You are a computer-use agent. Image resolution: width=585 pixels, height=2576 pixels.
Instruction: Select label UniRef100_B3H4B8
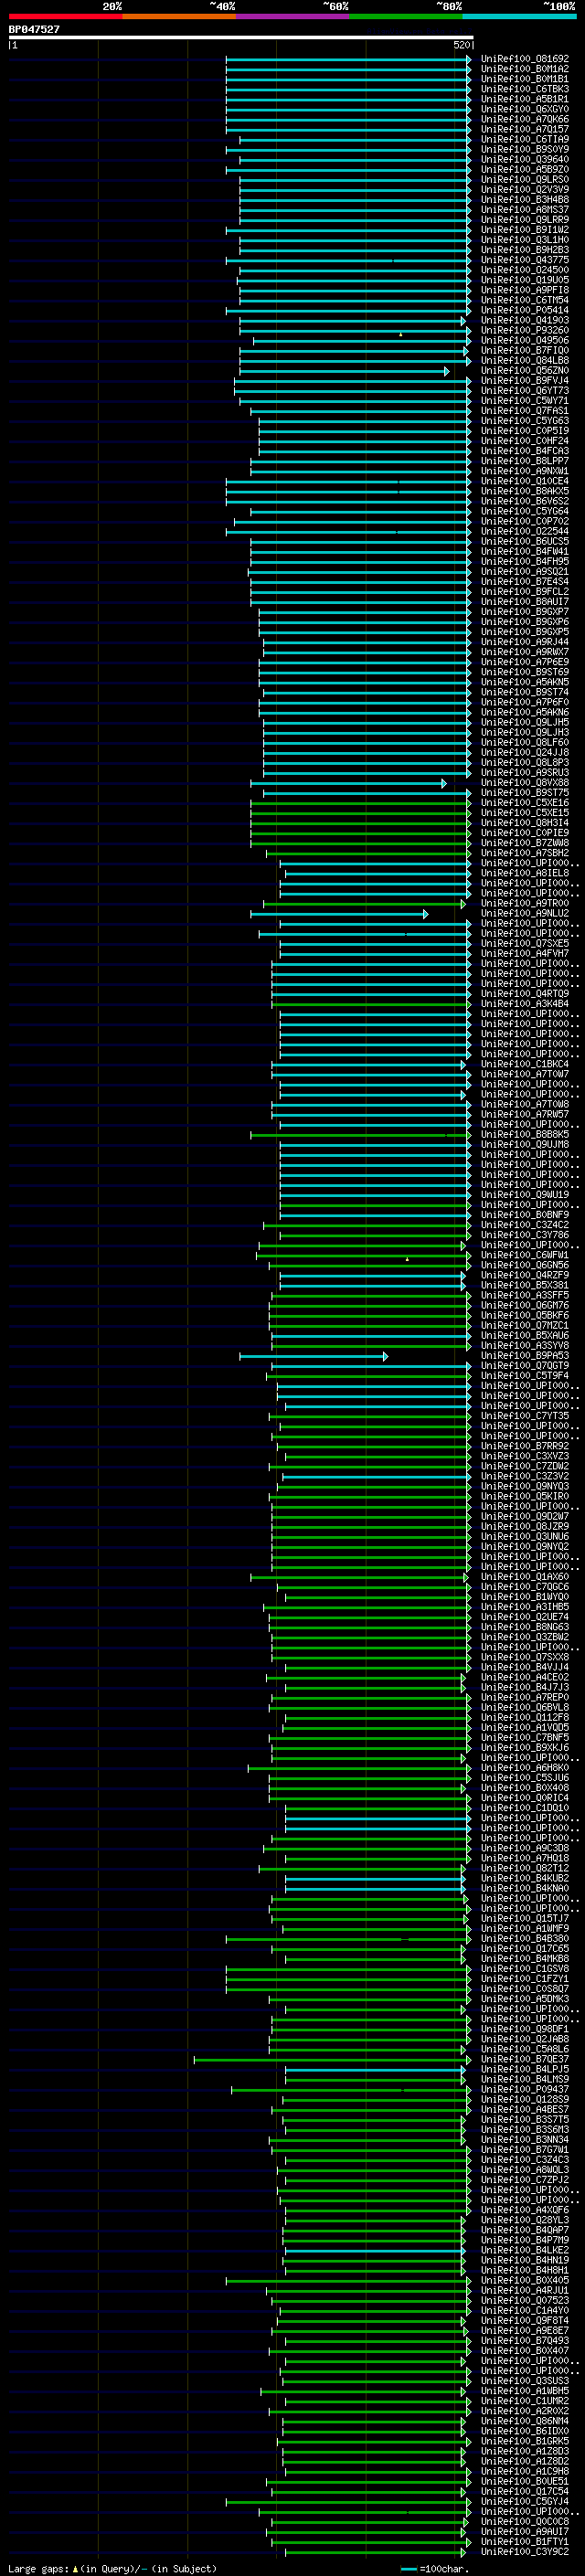524,200
